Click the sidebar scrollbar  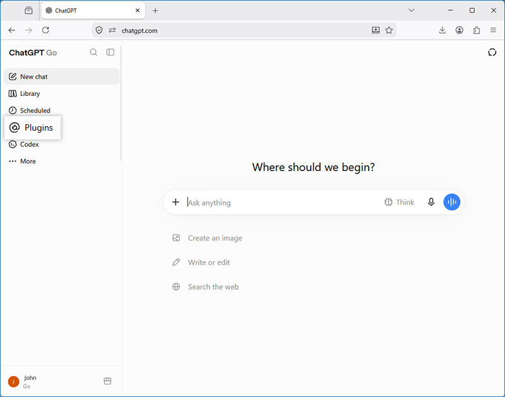click(x=121, y=103)
